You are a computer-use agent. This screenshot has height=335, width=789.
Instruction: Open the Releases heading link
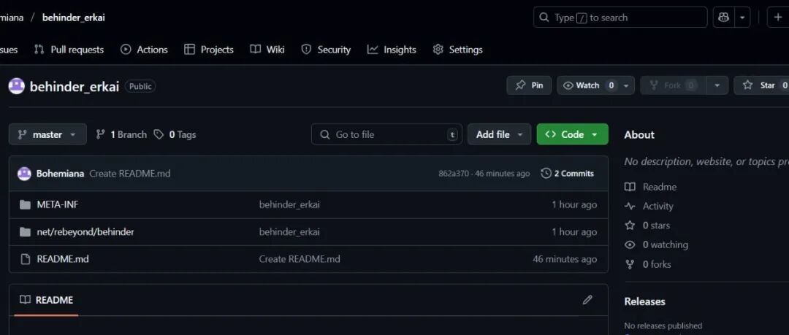point(644,301)
